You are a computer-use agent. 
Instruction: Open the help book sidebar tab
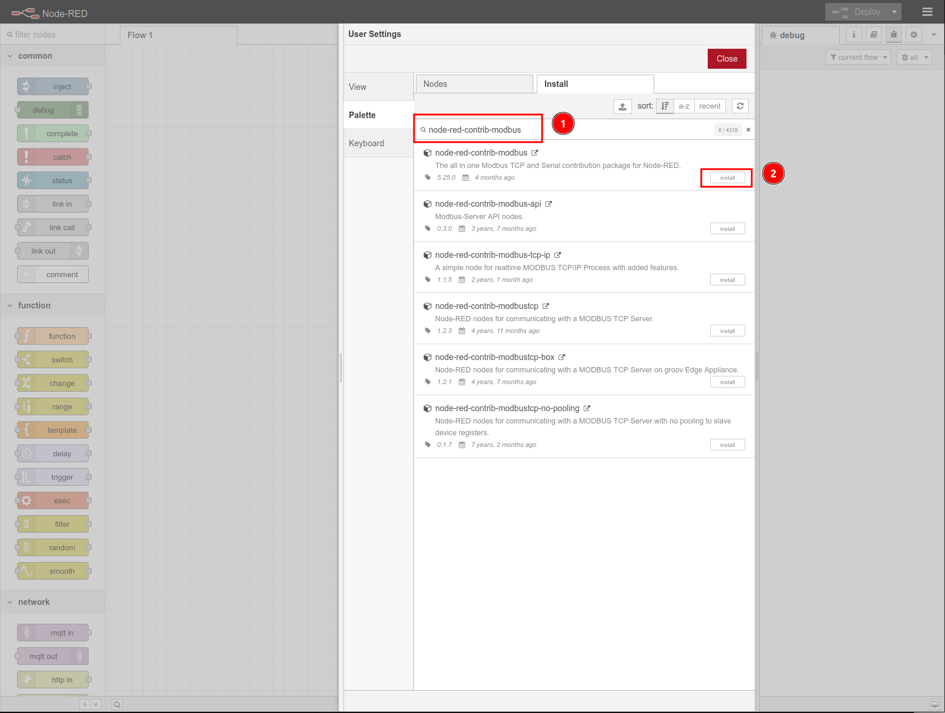click(x=874, y=35)
